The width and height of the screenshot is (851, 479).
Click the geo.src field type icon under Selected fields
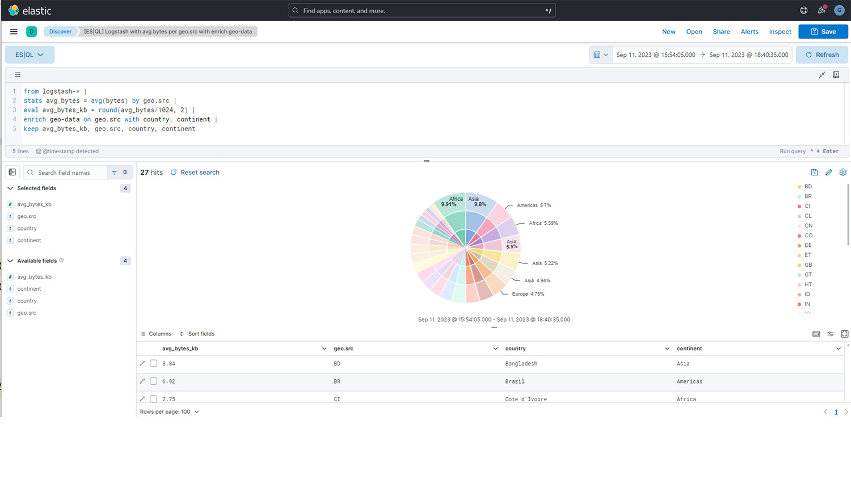pyautogui.click(x=10, y=216)
